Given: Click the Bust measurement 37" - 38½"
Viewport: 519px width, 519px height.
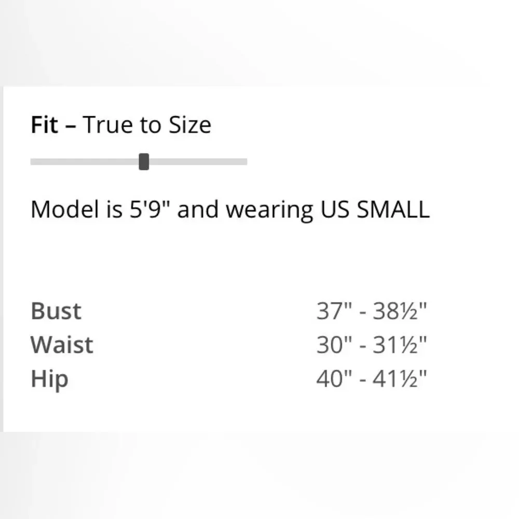Looking at the screenshot, I should [372, 311].
